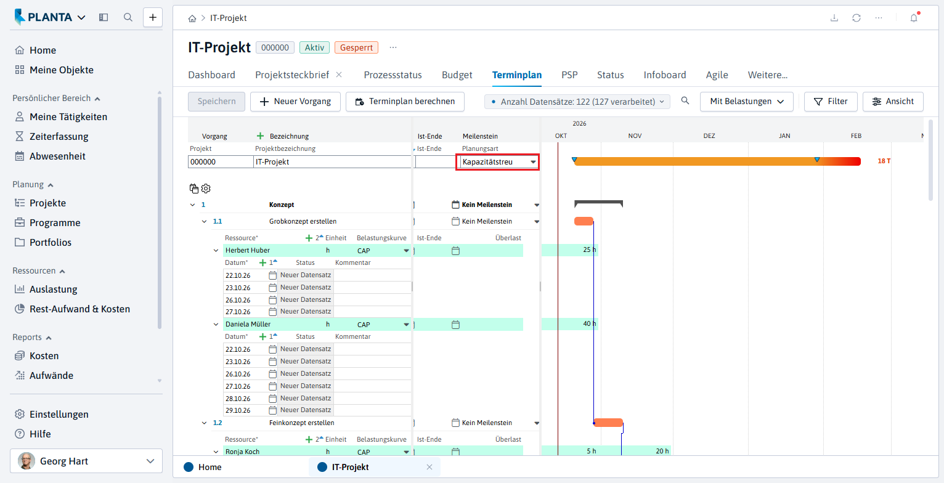Click the home breadcrumb icon
The width and height of the screenshot is (944, 483).
tap(193, 18)
